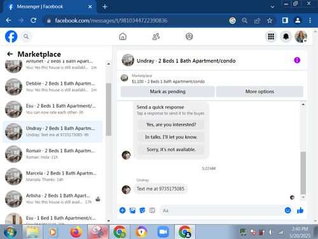Open the Facebook menu grid icon
The image size is (318, 239).
click(x=271, y=36)
